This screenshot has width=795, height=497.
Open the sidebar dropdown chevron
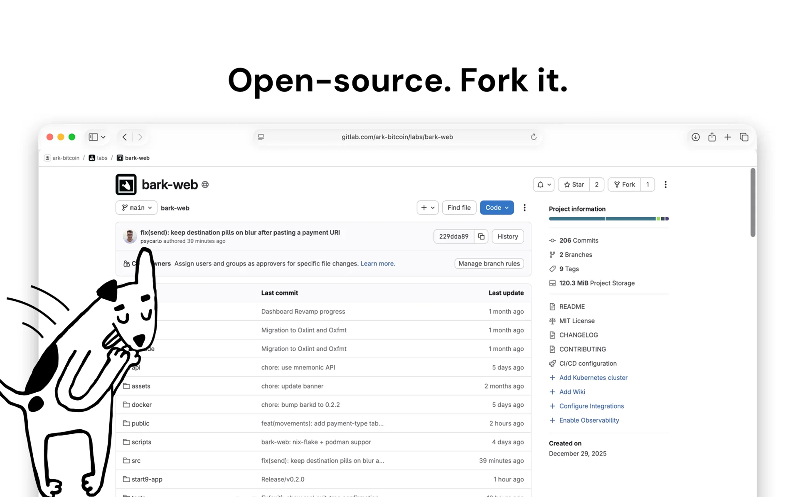tap(103, 137)
